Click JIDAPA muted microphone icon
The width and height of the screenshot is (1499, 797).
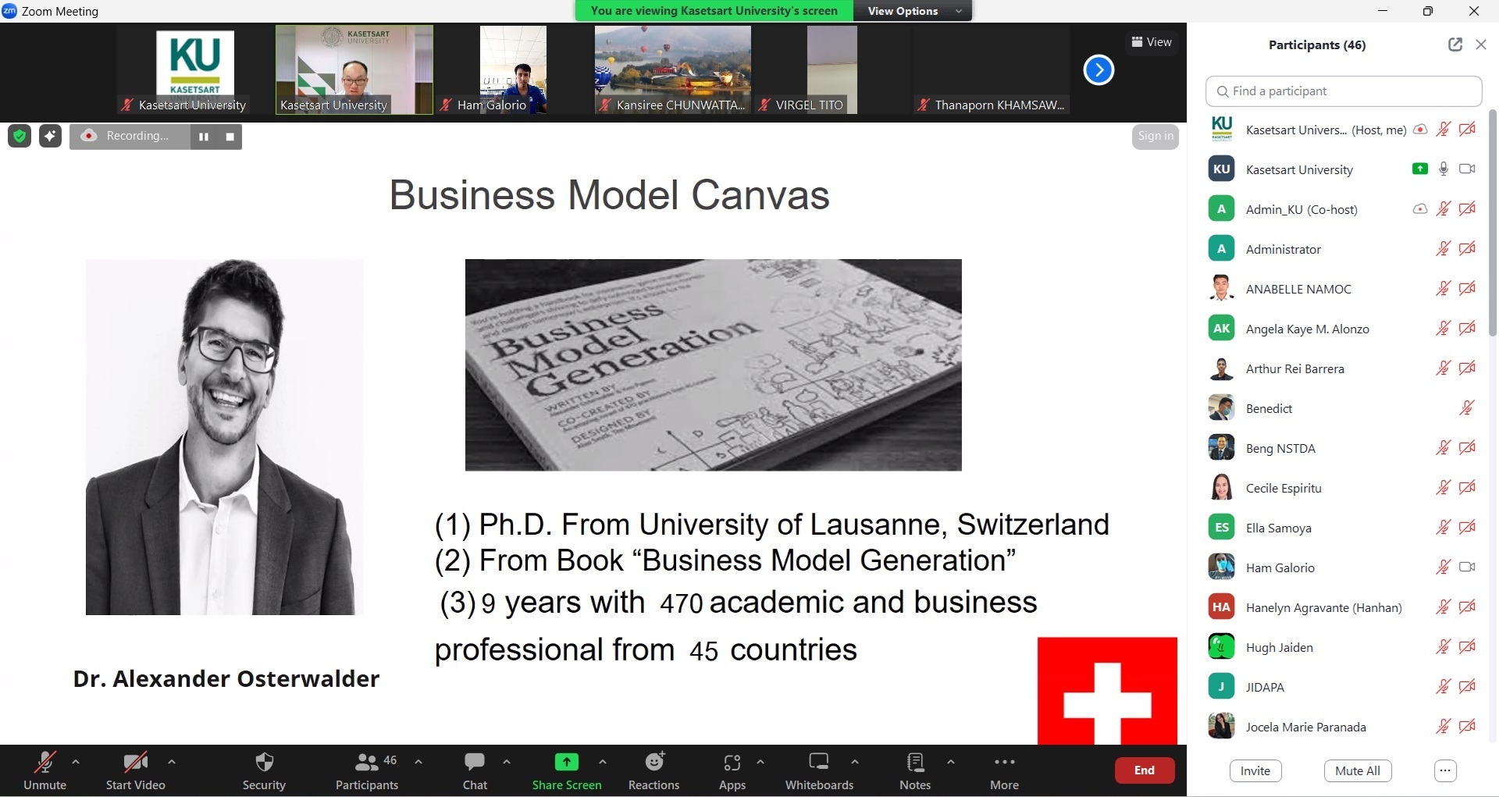1443,686
